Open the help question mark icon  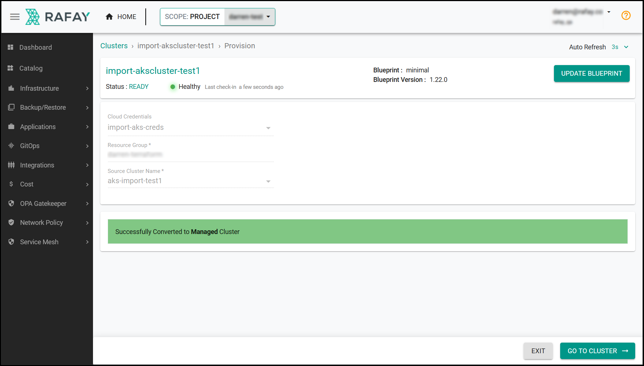(626, 15)
